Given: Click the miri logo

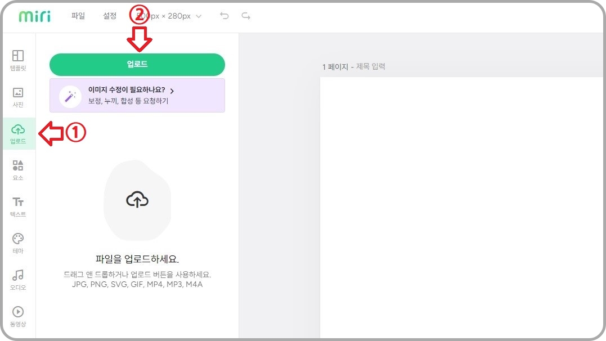Looking at the screenshot, I should (x=34, y=15).
